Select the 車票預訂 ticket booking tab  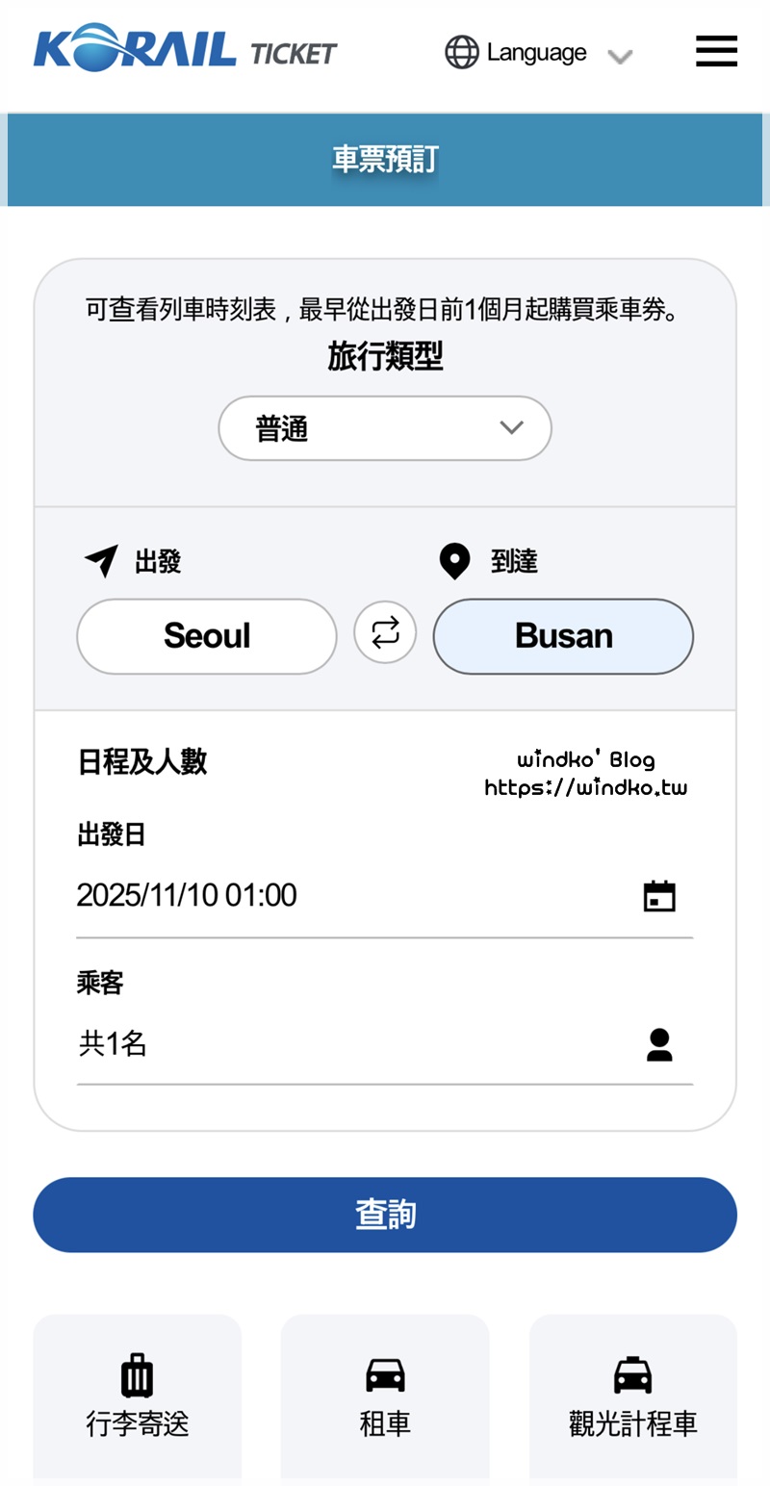(x=385, y=160)
